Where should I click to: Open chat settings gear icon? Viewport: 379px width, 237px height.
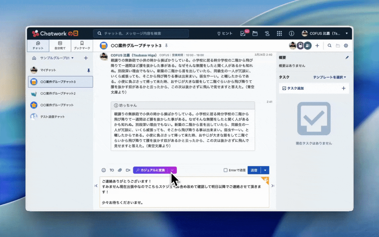(346, 45)
